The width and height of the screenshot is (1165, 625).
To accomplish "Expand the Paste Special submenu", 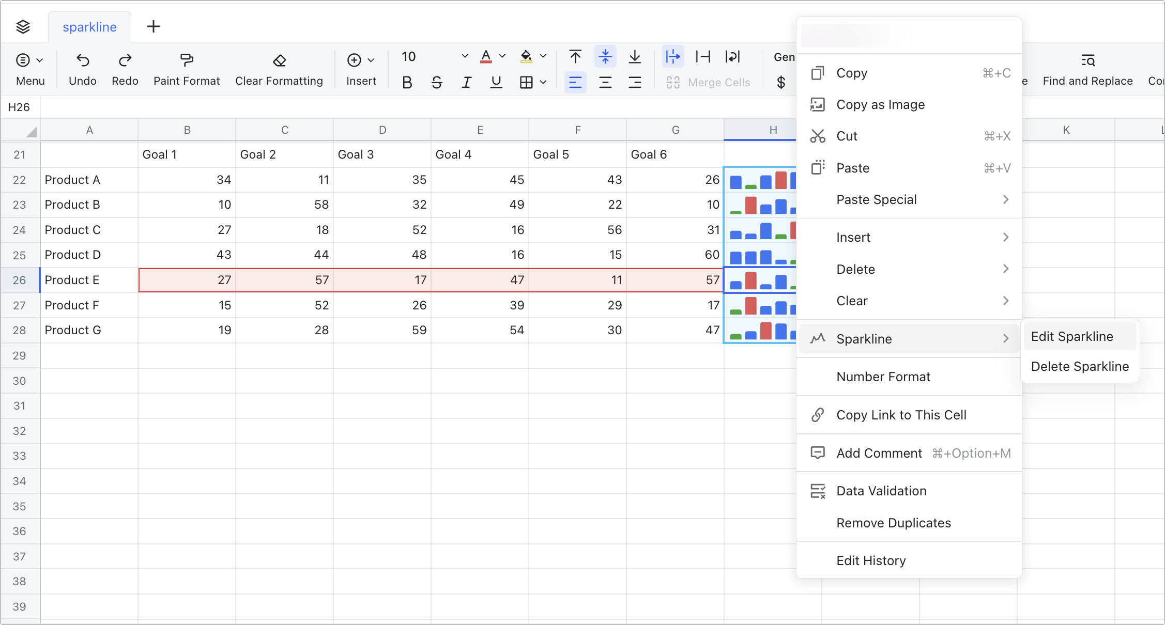I will click(x=876, y=199).
